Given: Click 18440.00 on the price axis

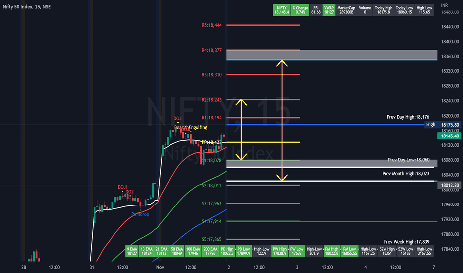Looking at the screenshot, I should 450,27.
